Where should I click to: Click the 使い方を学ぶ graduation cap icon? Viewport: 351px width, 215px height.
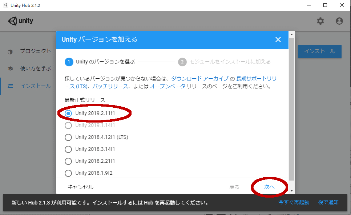tap(10, 69)
